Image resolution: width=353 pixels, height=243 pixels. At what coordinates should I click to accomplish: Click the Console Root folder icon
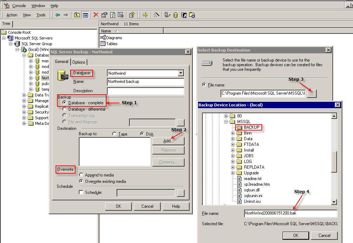4,32
